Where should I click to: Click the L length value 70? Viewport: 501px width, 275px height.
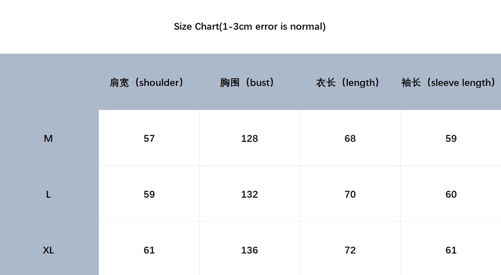350,194
